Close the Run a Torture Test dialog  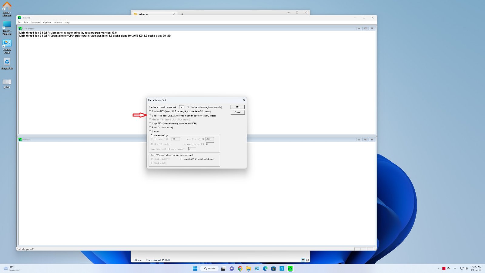[244, 100]
